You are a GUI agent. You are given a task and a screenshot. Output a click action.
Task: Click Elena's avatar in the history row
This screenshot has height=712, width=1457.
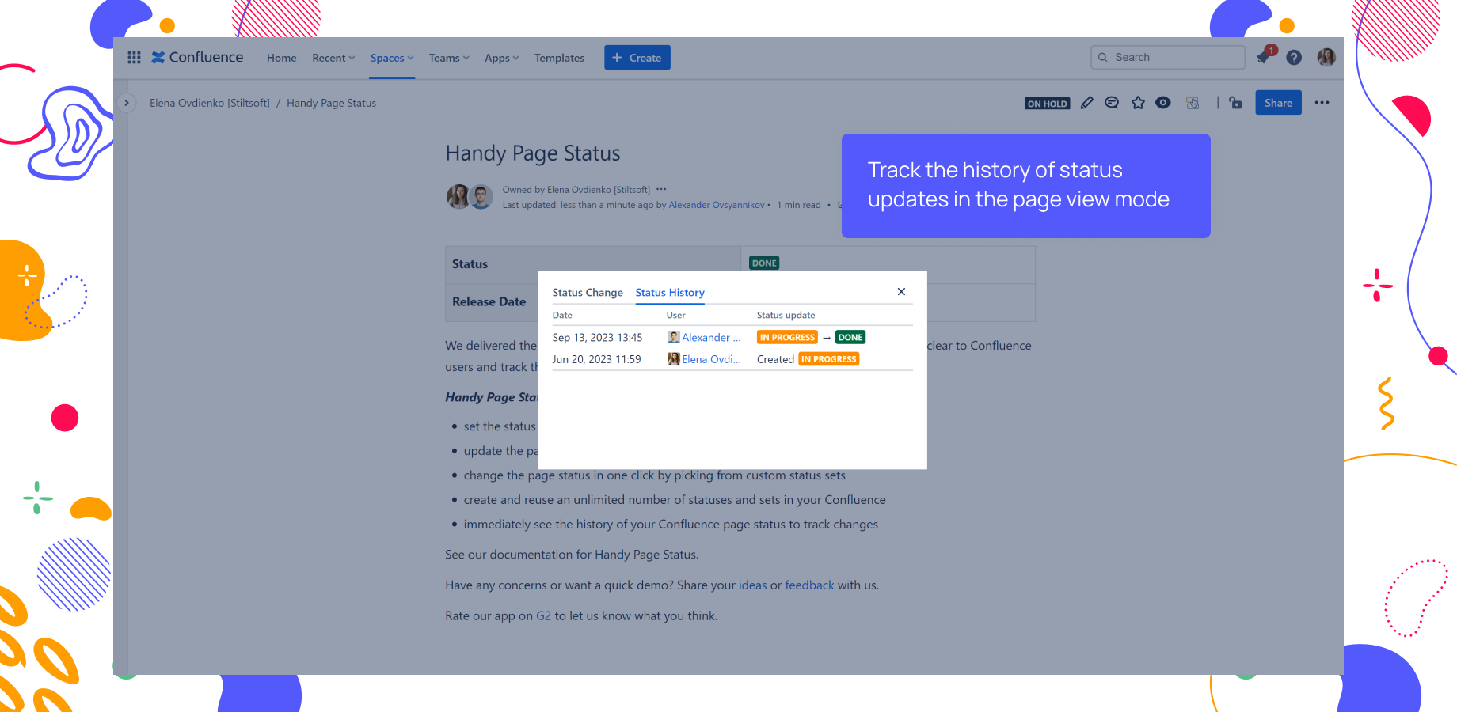(674, 358)
